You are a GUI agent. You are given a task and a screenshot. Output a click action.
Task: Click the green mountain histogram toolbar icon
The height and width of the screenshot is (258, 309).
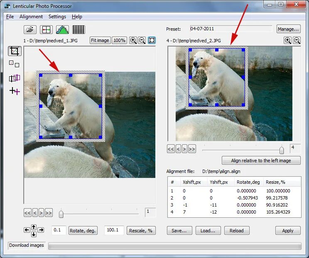click(x=62, y=30)
